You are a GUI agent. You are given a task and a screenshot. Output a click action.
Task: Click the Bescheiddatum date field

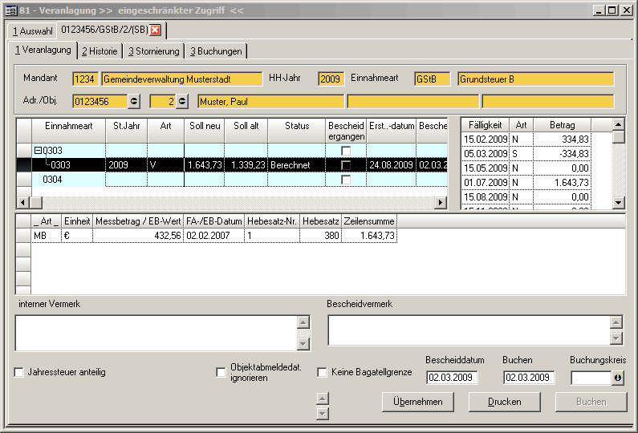(452, 378)
